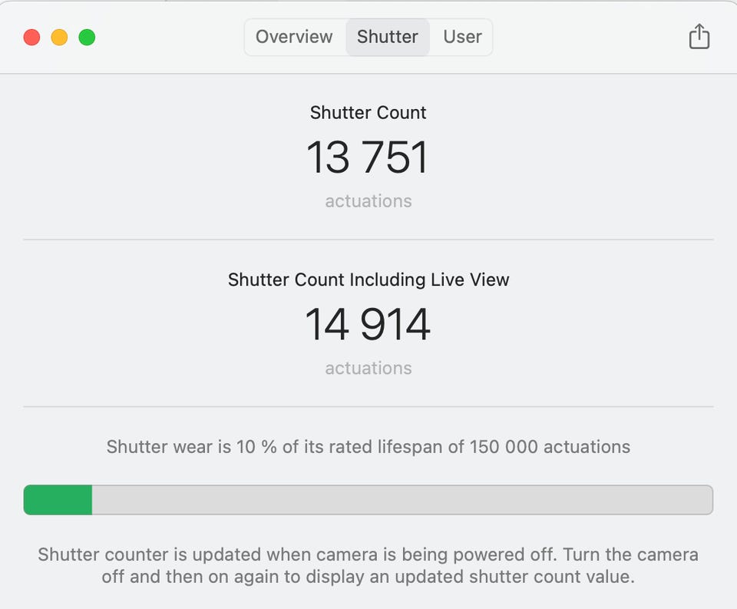Click the note about powering the camera off
This screenshot has height=609, width=737.
[368, 565]
